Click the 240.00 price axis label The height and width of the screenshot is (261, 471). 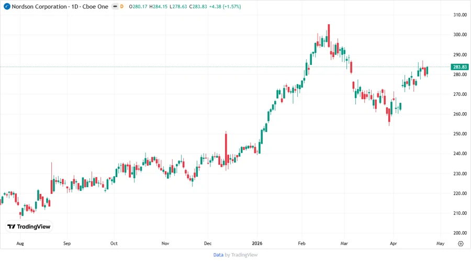[460, 154]
